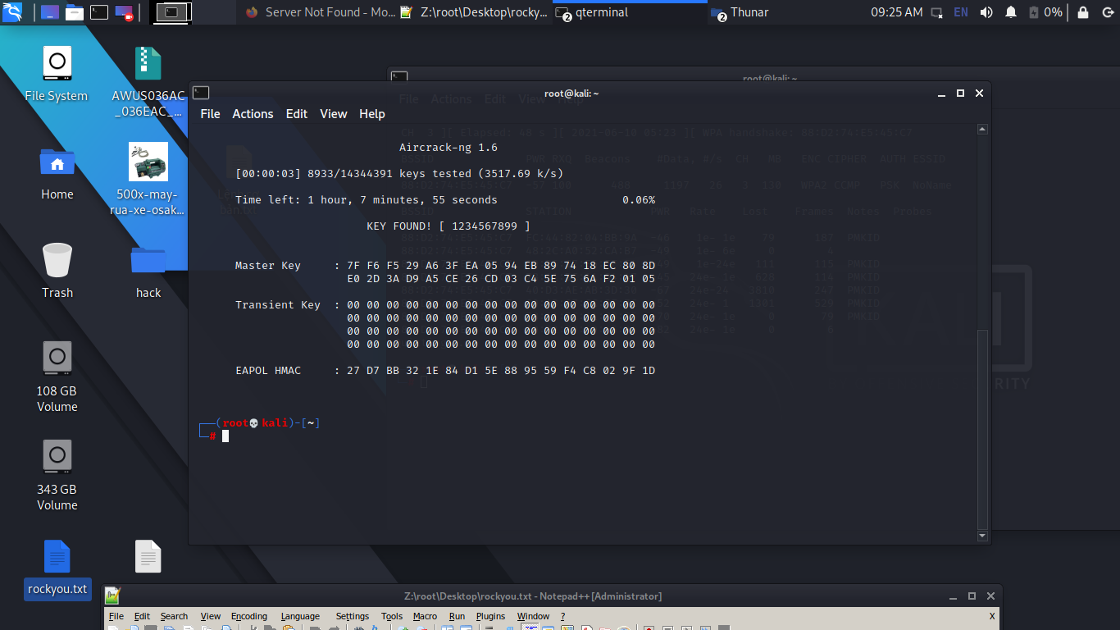Click the EAPOL HMAC label
This screenshot has width=1120, height=630.
268,371
